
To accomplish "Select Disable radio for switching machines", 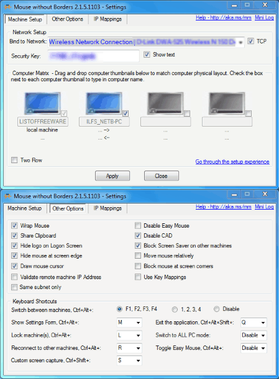I will (217, 309).
